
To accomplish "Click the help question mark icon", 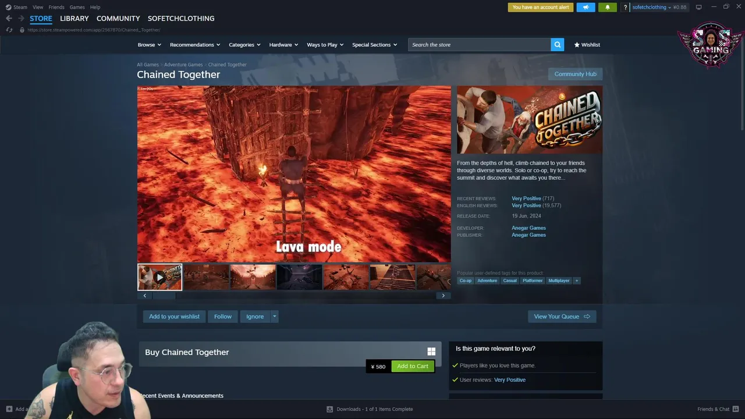I will 625,8.
